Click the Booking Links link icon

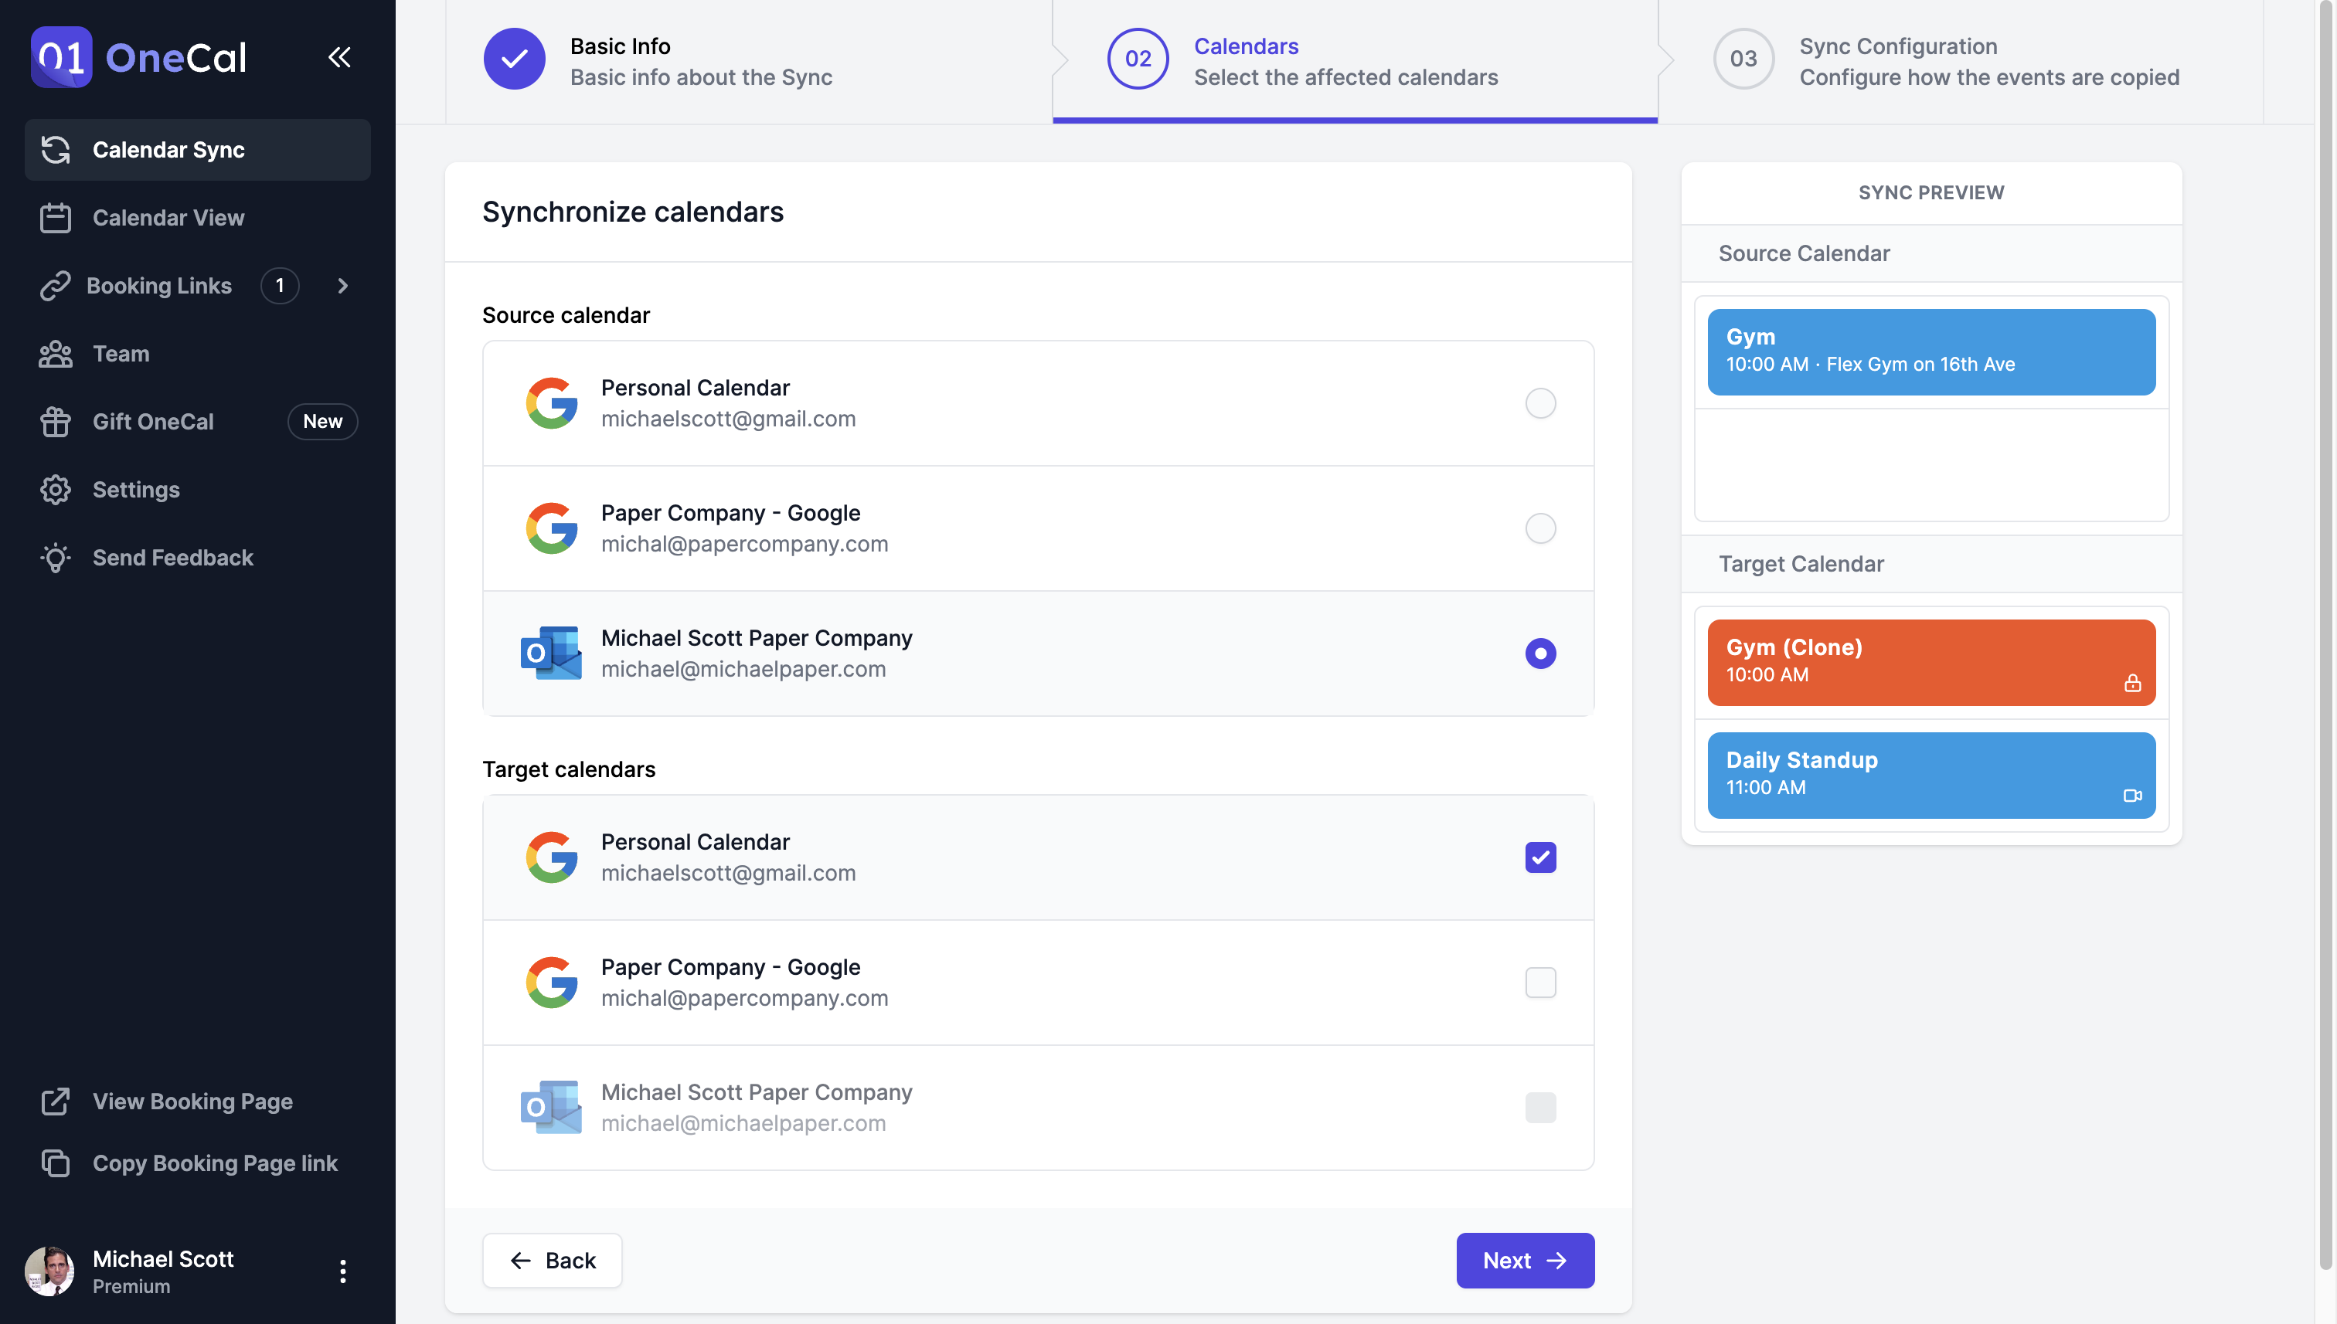[x=56, y=284]
